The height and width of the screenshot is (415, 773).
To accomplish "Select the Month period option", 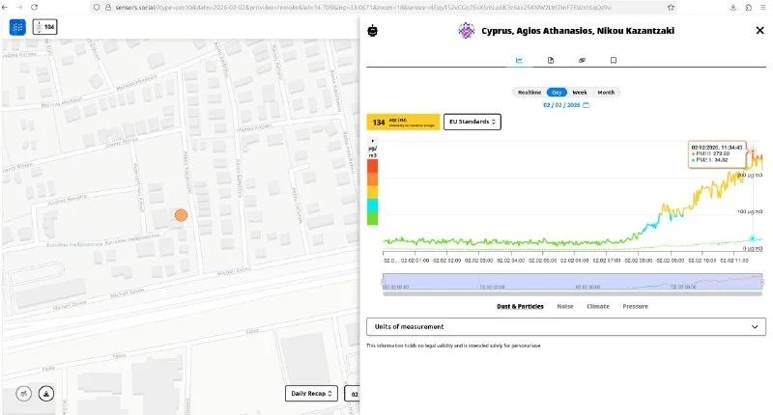I will coord(606,93).
